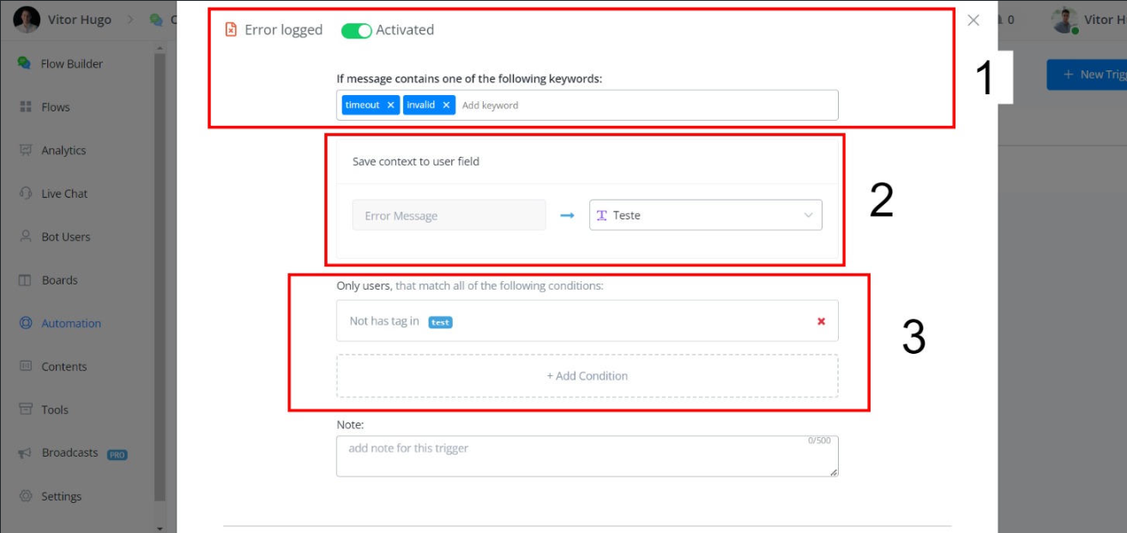Viewport: 1127px width, 533px height.
Task: Remove the timeout keyword tag
Action: (x=390, y=105)
